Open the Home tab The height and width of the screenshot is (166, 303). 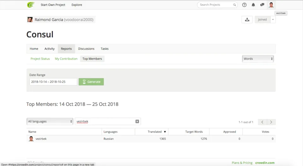[x=34, y=49]
